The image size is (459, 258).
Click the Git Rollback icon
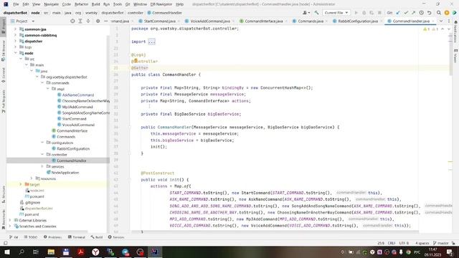coord(430,13)
